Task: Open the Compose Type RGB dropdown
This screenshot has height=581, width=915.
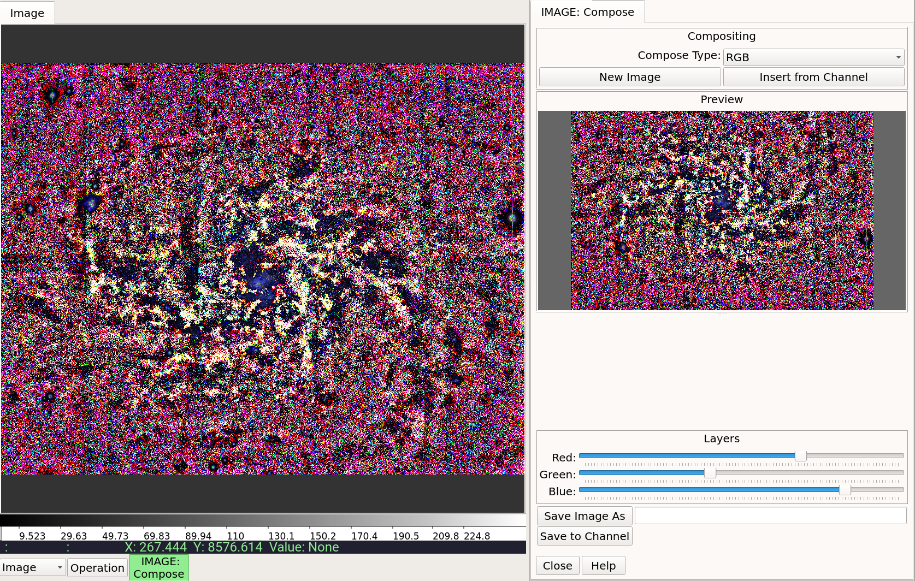Action: pyautogui.click(x=813, y=57)
